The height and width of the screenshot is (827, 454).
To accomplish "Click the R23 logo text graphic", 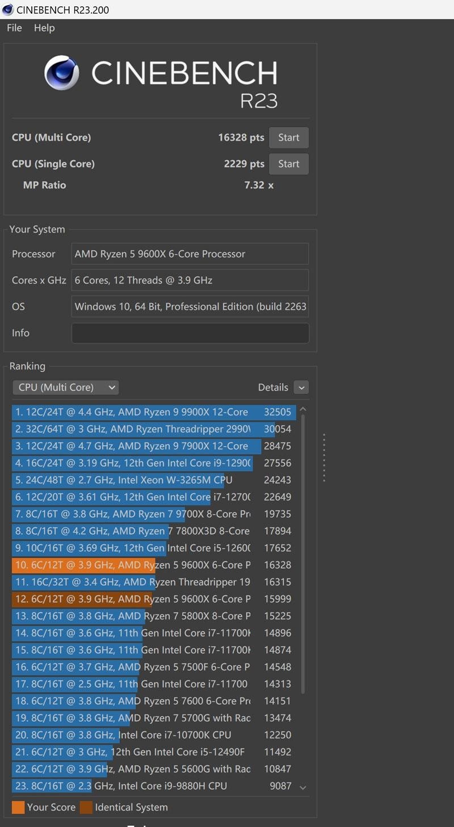I will click(259, 100).
